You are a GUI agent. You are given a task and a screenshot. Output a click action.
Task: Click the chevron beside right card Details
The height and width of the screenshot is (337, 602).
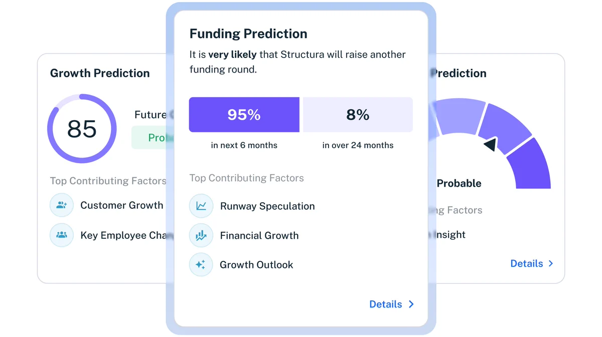(551, 263)
